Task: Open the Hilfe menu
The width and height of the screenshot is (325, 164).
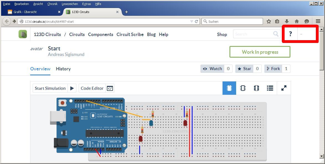Action: 98,4
